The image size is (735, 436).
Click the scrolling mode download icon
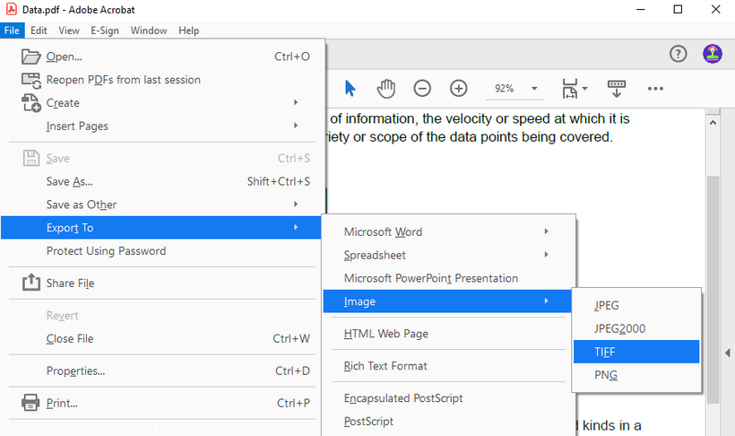coord(617,88)
